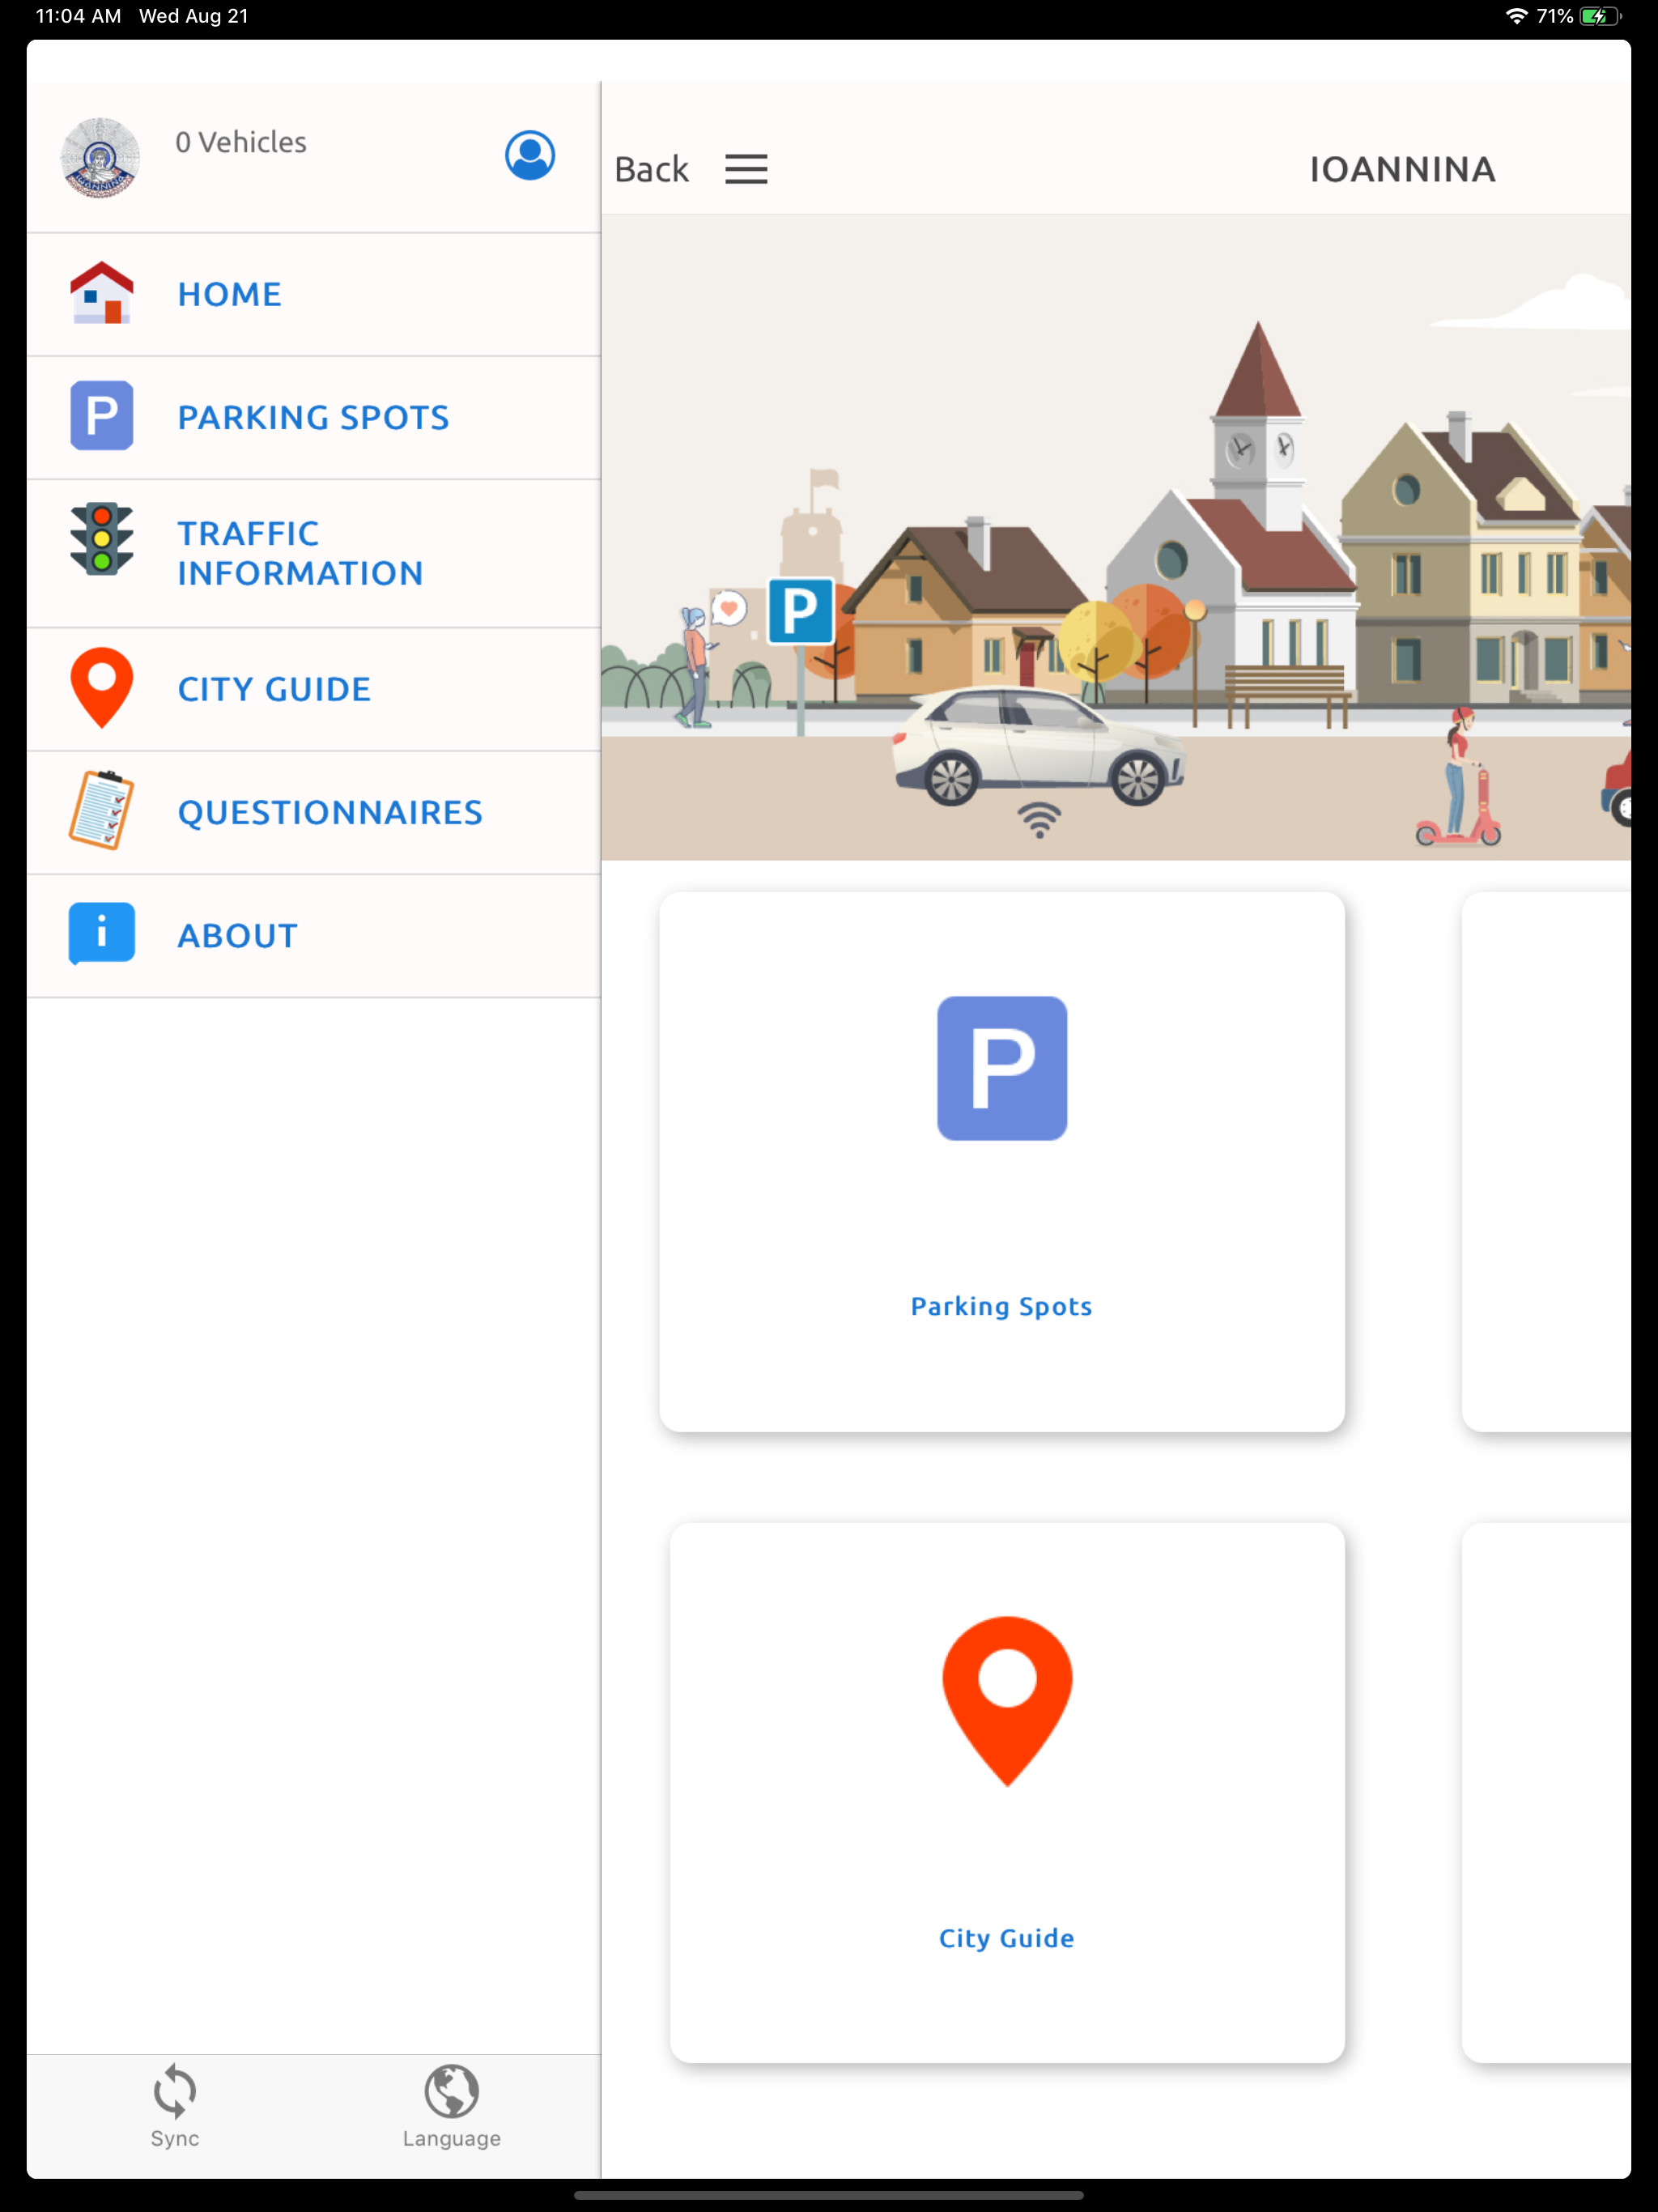Open the partially visible card beside City Guide
Viewport: 1658px width, 2212px height.
[x=1546, y=1793]
